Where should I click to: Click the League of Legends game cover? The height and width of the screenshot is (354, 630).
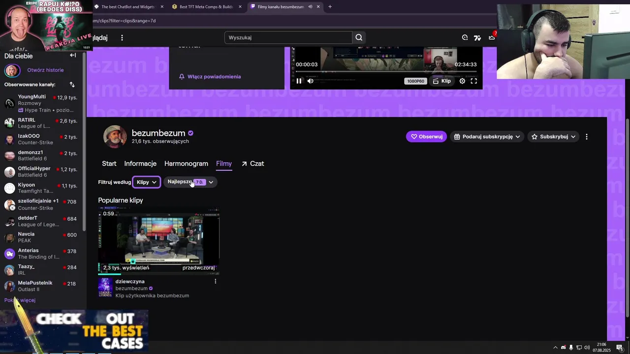pyautogui.click(x=105, y=288)
